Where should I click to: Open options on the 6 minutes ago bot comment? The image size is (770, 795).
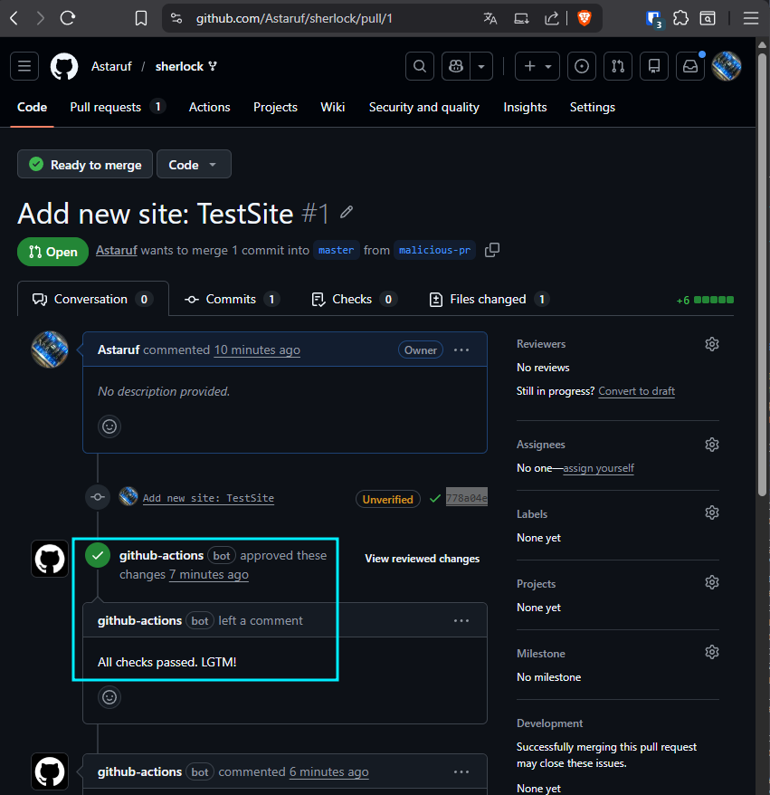click(461, 772)
